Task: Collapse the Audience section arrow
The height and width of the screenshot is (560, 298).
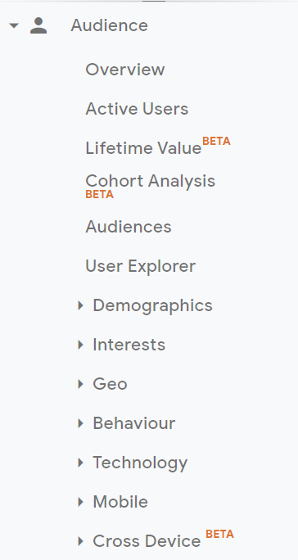Action: point(14,25)
